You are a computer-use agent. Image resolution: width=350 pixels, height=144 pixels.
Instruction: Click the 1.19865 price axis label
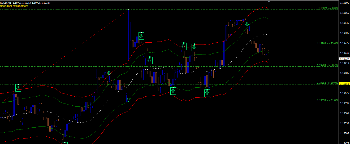[345, 13]
